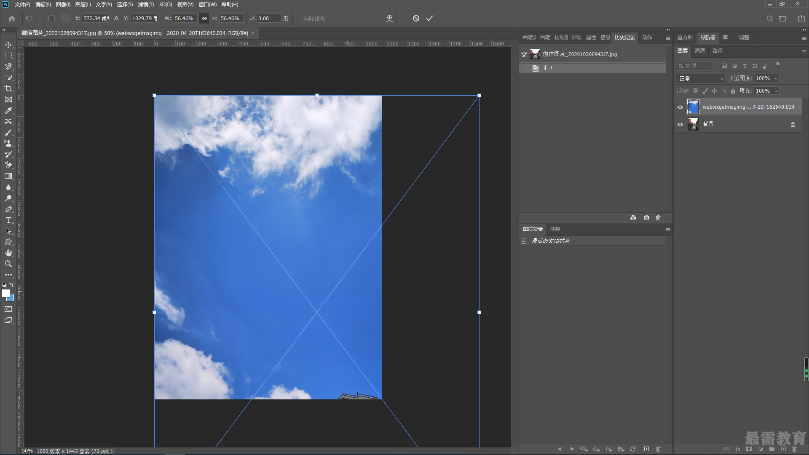Screen dimensions: 809x455
Task: Select the Gradient tool
Action: [x=8, y=176]
